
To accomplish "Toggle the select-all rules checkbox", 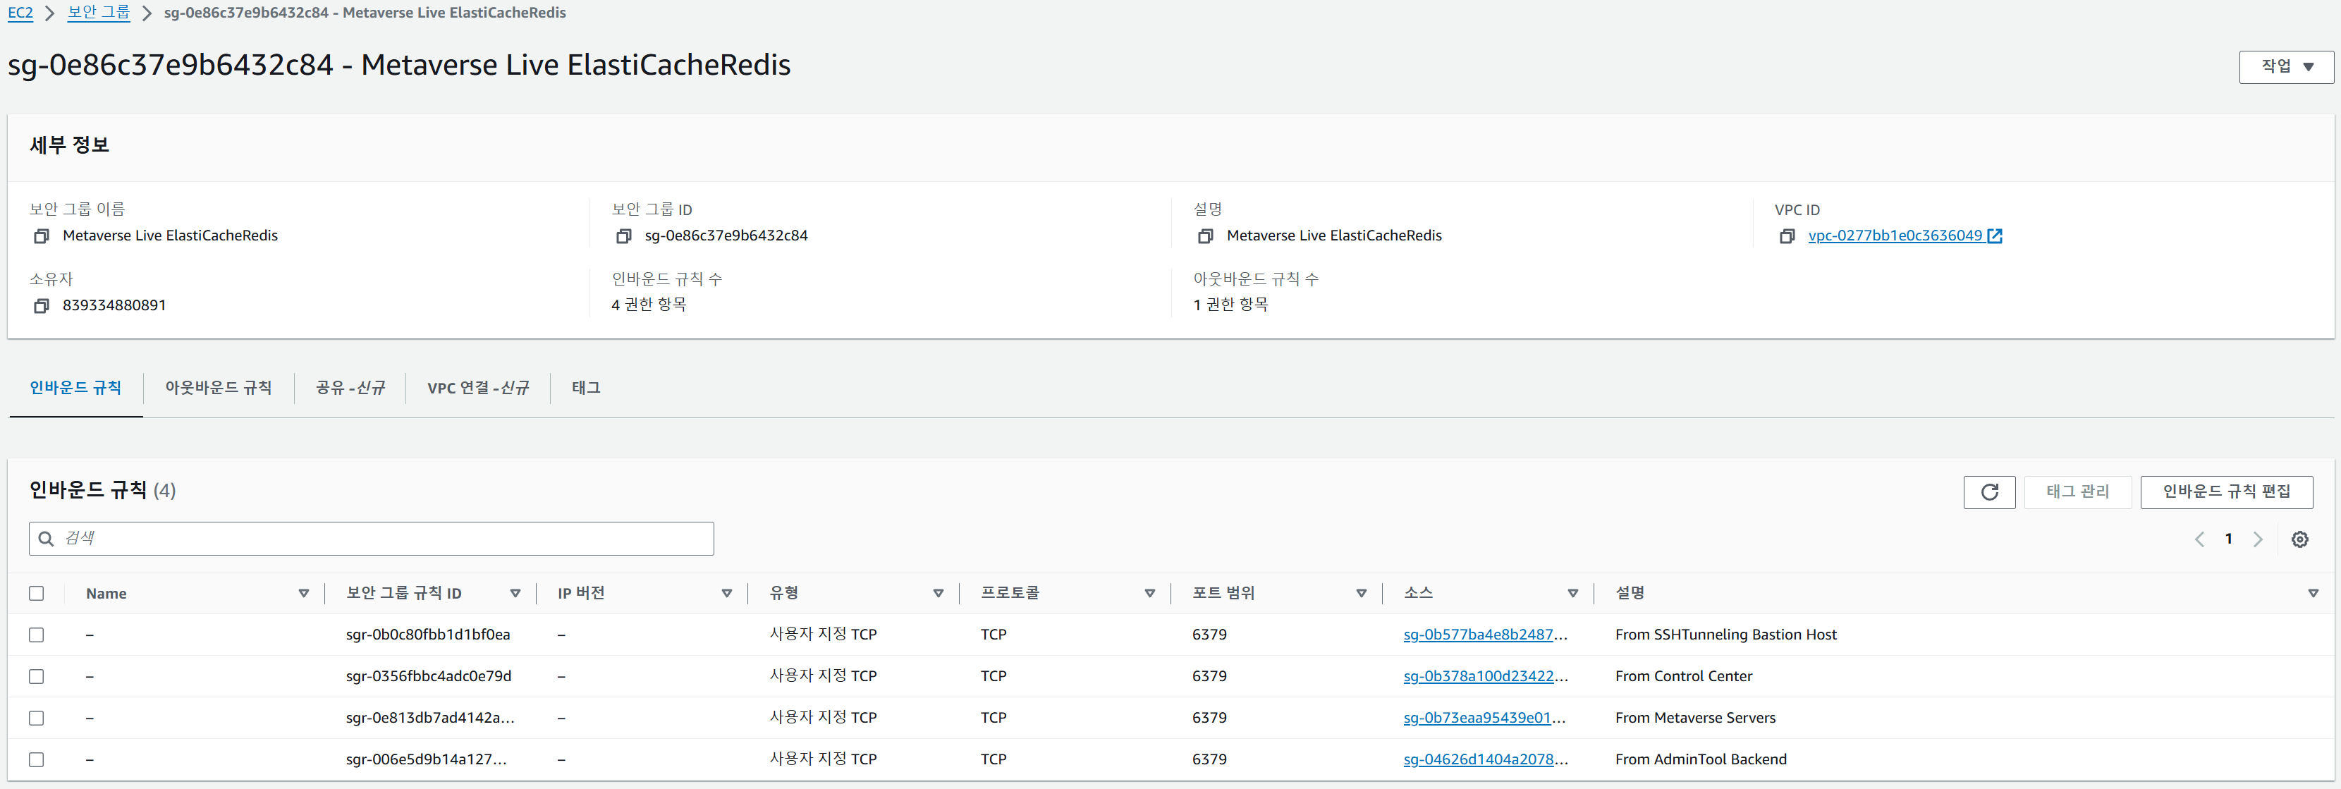I will (x=37, y=594).
